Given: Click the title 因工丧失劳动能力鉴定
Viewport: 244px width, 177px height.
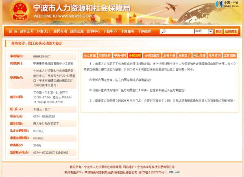Looking at the screenshot, I should (45, 44).
